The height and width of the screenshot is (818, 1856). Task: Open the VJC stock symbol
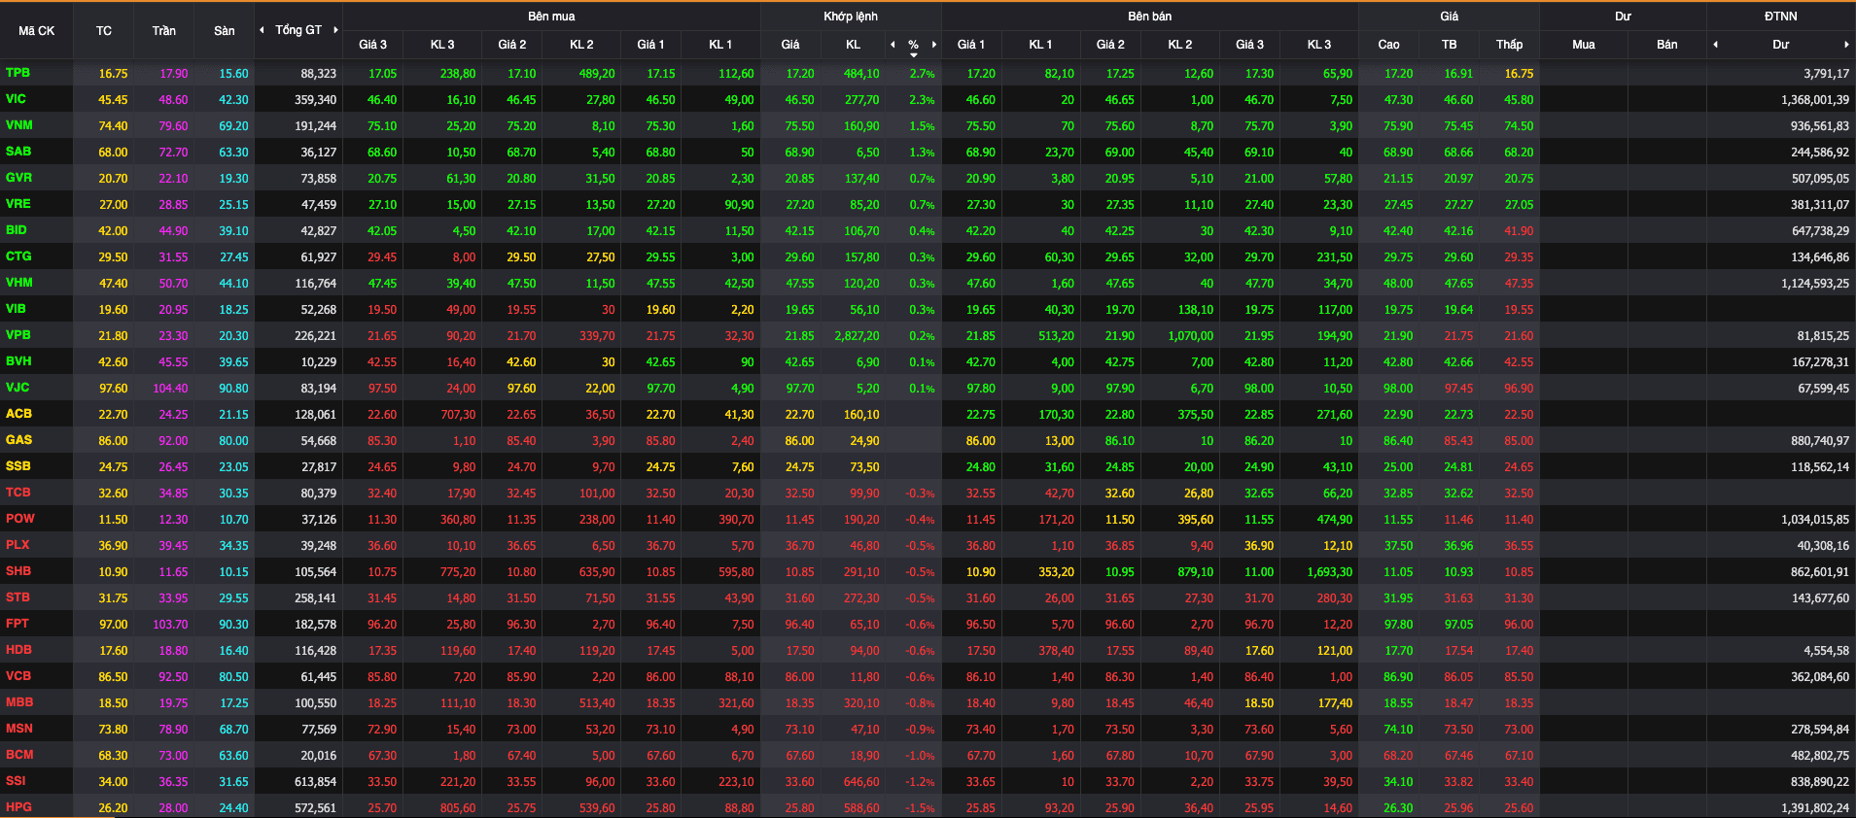(17, 388)
